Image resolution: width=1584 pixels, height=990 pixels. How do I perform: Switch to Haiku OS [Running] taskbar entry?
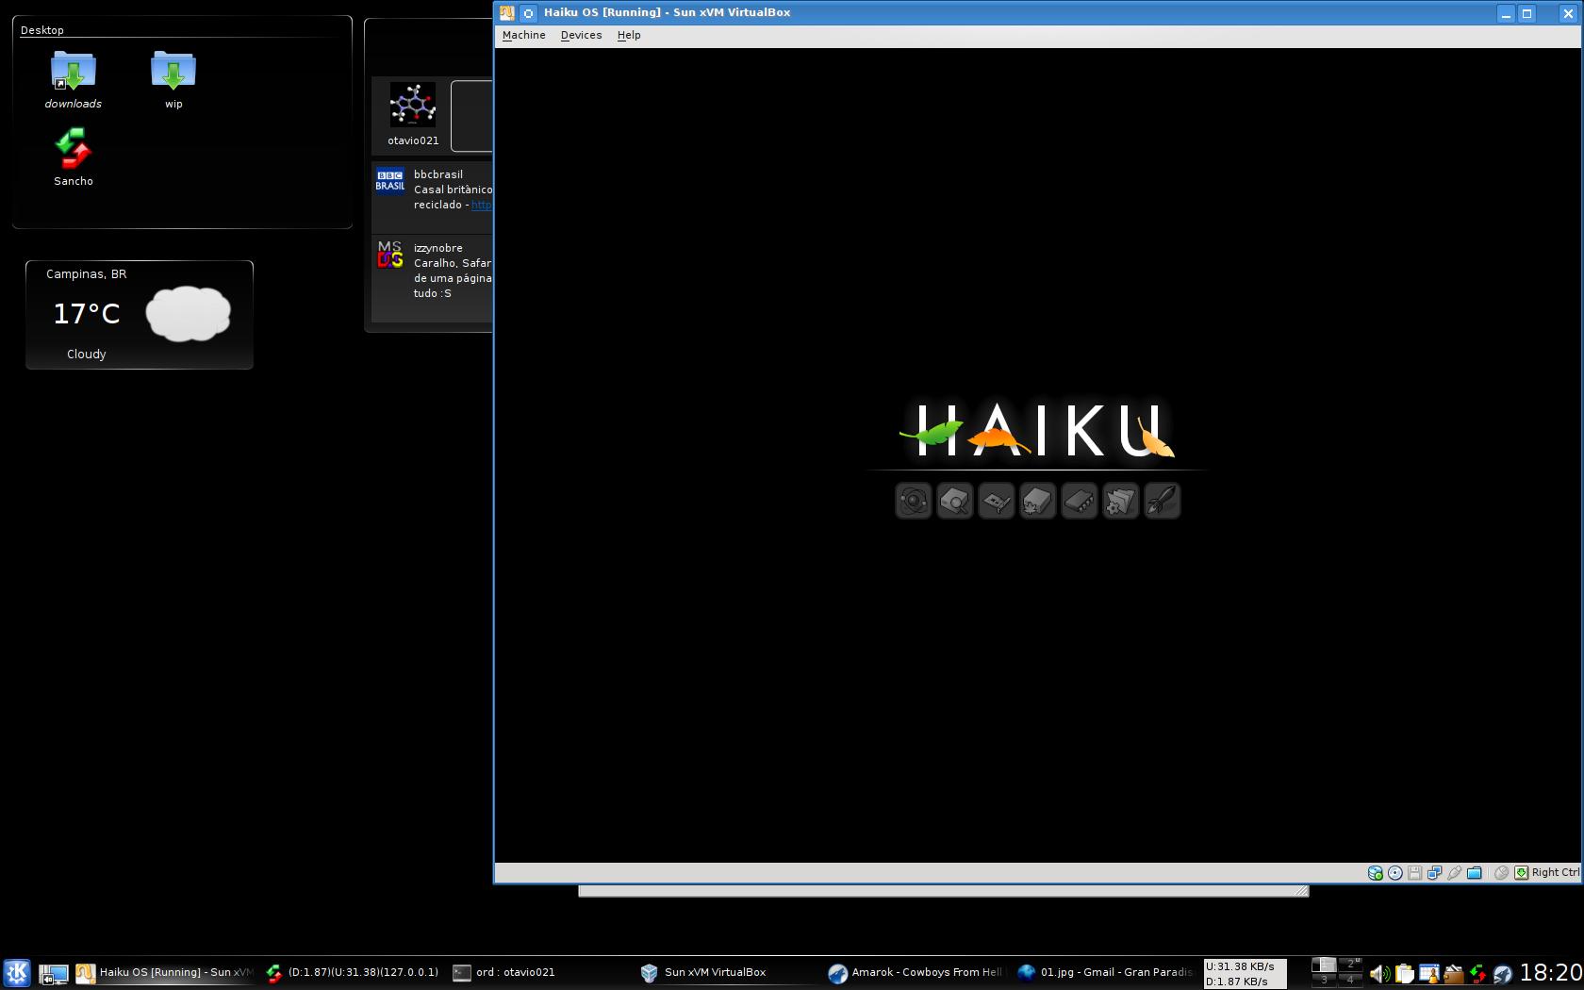click(x=165, y=972)
